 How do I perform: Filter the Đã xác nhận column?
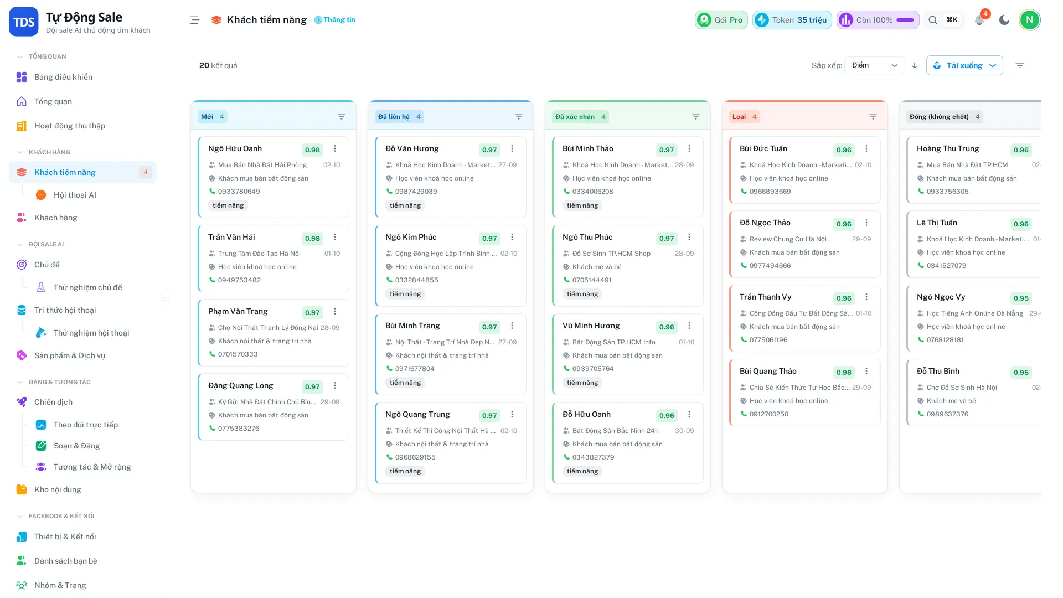(696, 117)
